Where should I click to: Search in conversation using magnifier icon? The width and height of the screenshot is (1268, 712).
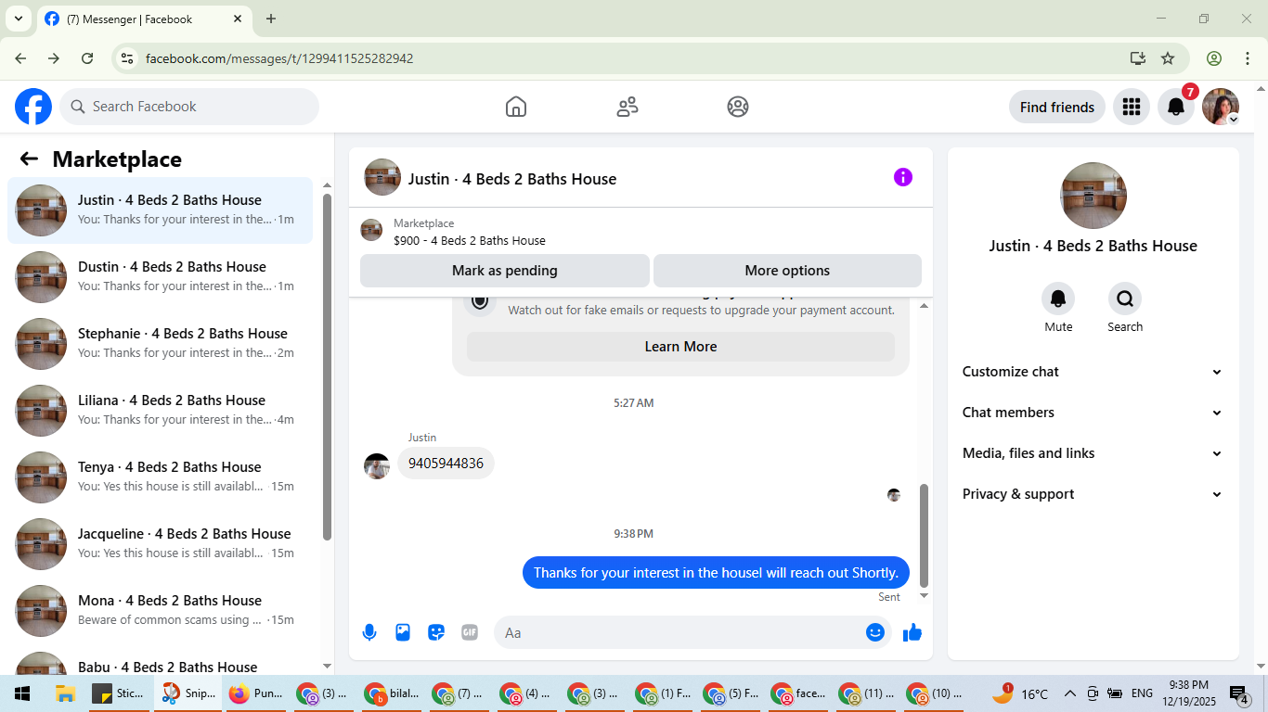click(x=1125, y=299)
